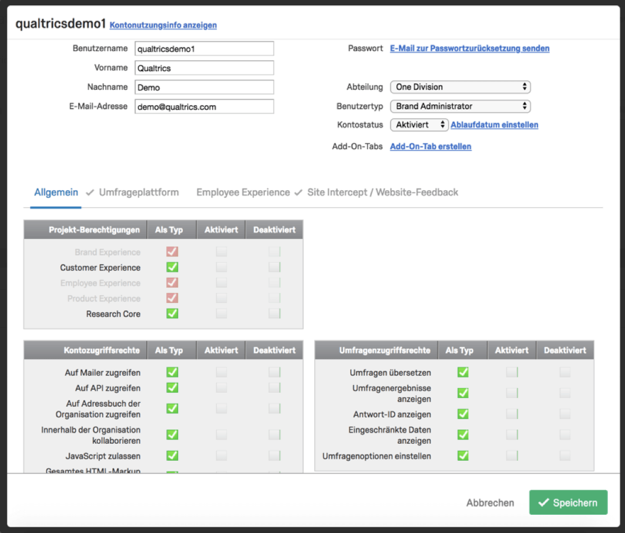The image size is (625, 533).
Task: Check 'Aktiviert' for Umfragen übersetzen
Action: (512, 373)
